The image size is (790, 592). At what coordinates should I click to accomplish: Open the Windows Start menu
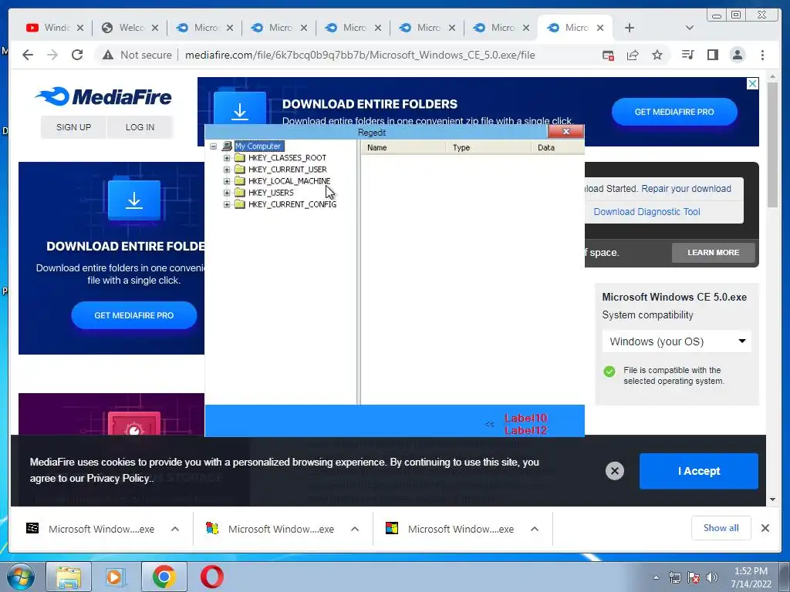[20, 577]
